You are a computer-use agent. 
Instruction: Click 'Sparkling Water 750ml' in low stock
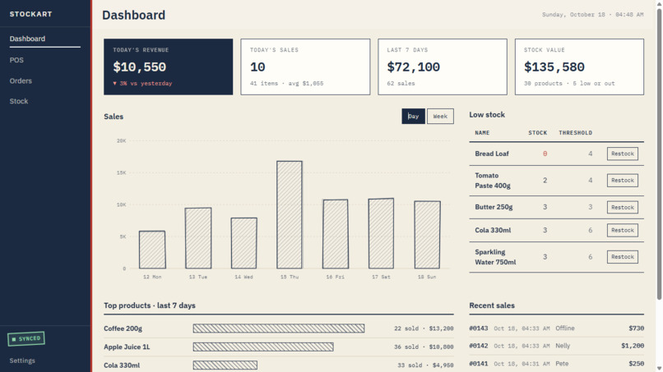pyautogui.click(x=495, y=257)
